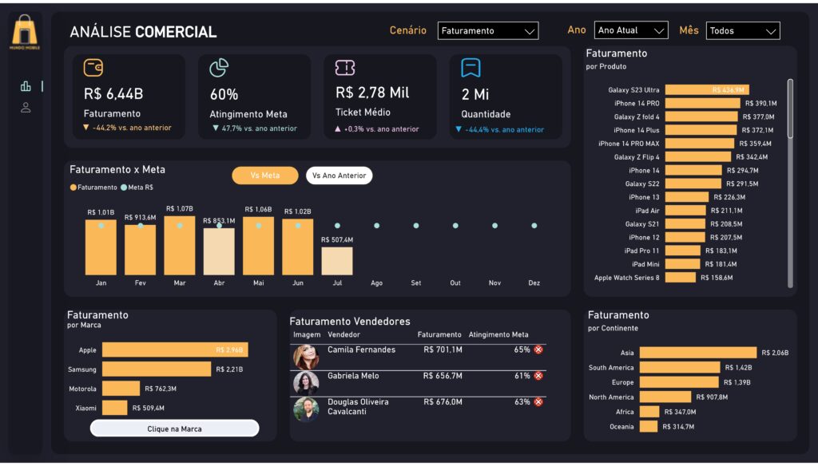Select the Vs Meta toggle button
Viewport: 818px width, 466px height.
(265, 176)
